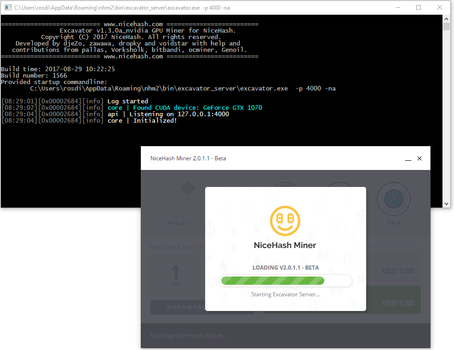
Task: Click the console scrollbar down arrow
Action: click(x=446, y=204)
